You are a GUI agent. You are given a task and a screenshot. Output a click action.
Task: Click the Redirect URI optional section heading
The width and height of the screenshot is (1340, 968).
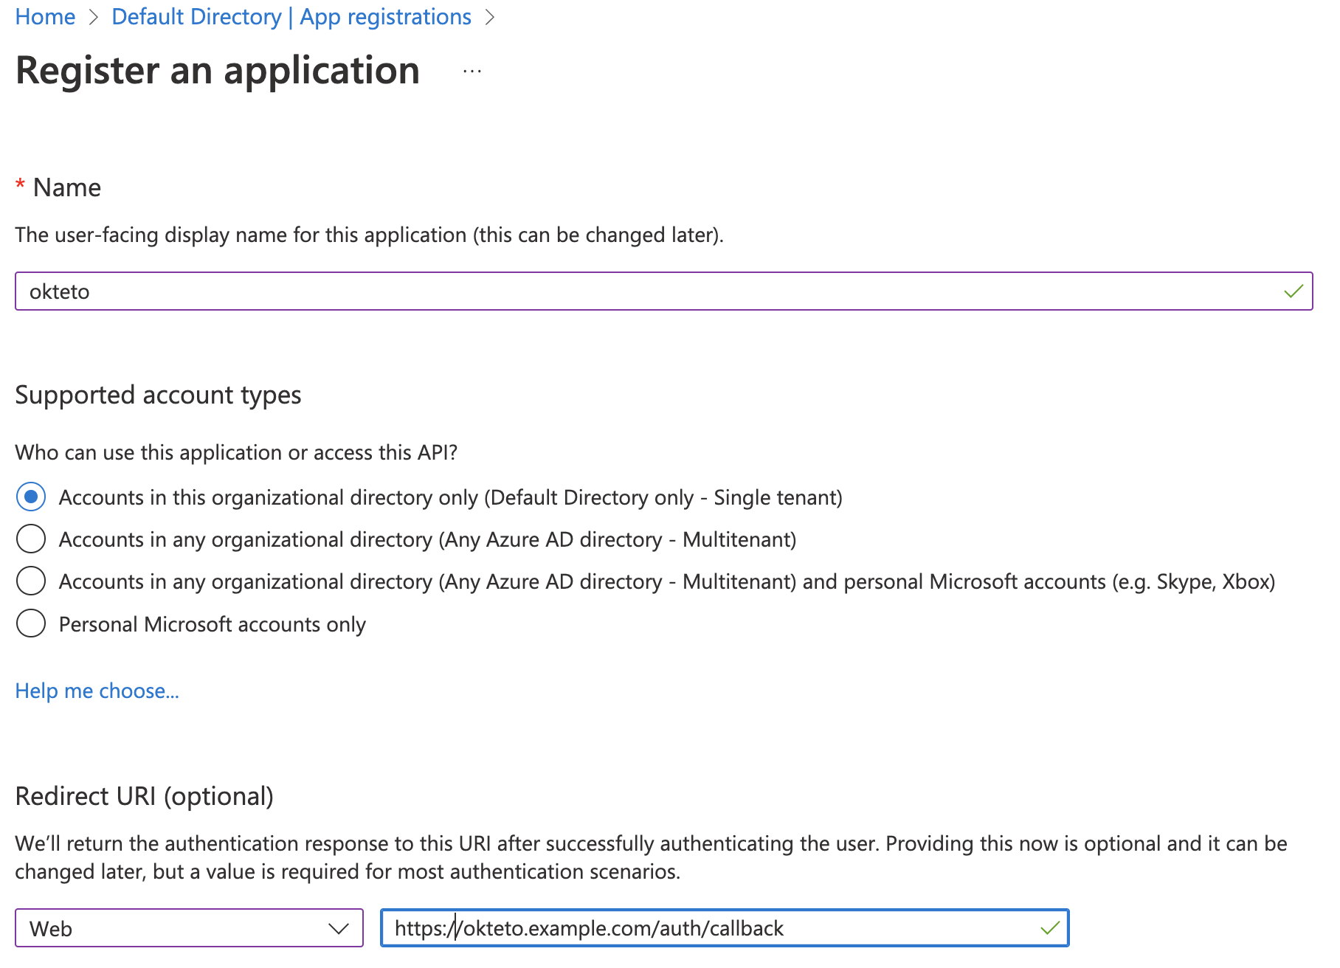tap(145, 796)
